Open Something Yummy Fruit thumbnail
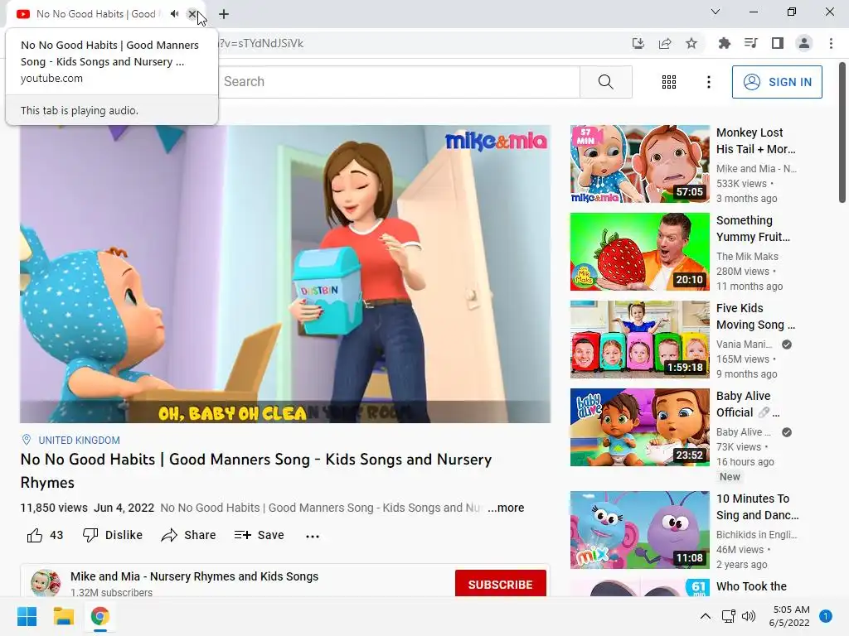 pyautogui.click(x=639, y=252)
